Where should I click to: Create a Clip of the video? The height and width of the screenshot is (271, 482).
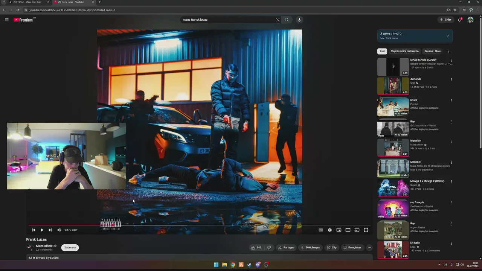click(x=332, y=248)
